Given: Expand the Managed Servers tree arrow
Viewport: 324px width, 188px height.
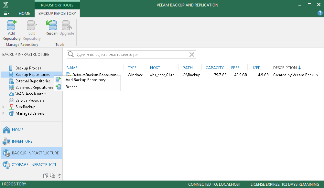Looking at the screenshot, I should coord(3,113).
